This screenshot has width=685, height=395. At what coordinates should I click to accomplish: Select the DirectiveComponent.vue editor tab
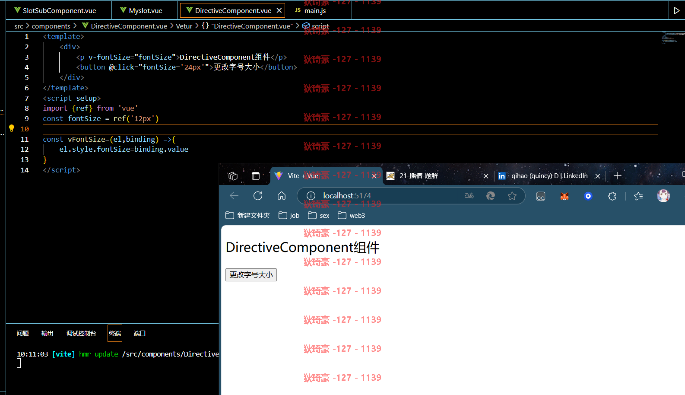(x=232, y=10)
